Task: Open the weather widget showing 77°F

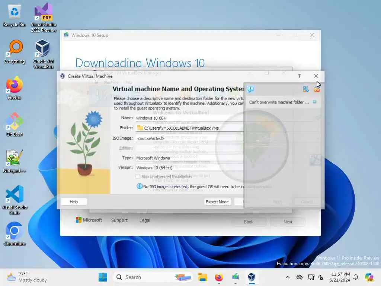Action: pyautogui.click(x=27, y=277)
